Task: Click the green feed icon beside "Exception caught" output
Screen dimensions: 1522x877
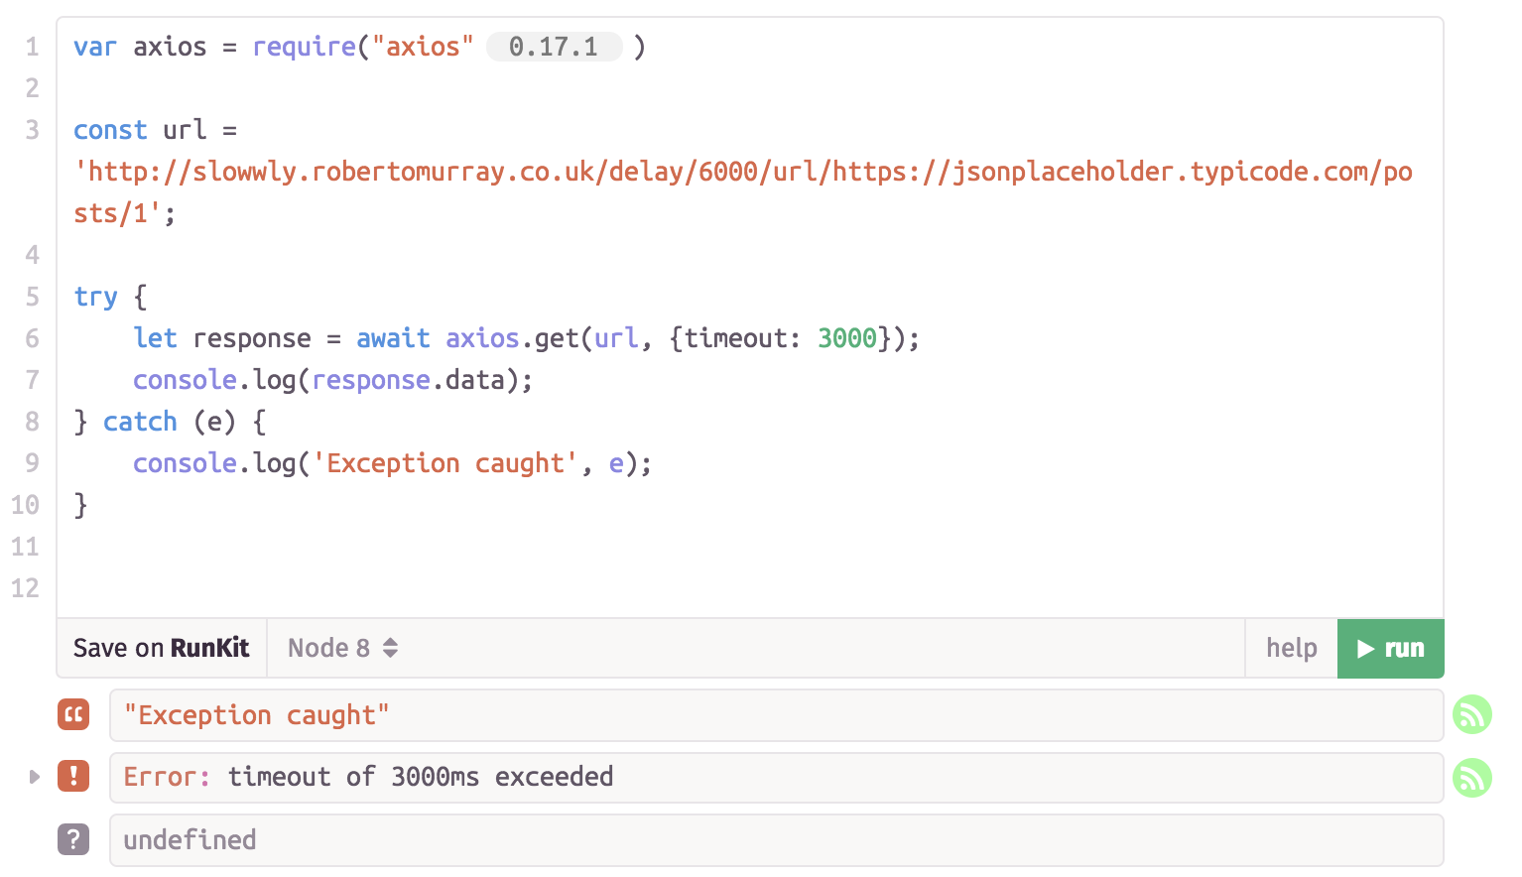Action: click(x=1472, y=714)
